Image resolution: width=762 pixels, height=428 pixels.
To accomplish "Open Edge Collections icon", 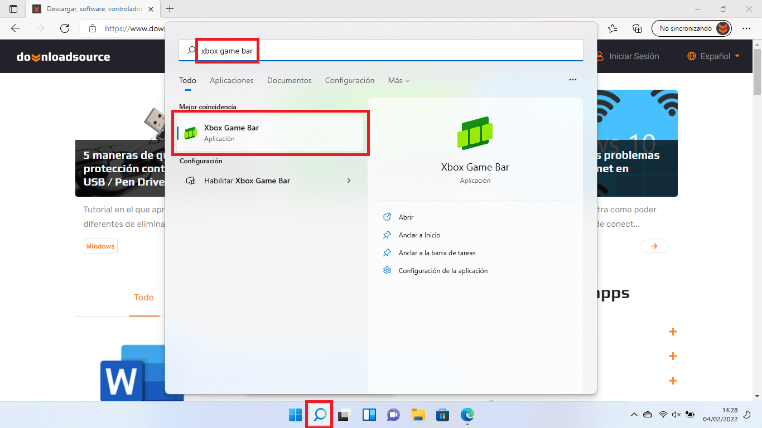I will point(637,28).
